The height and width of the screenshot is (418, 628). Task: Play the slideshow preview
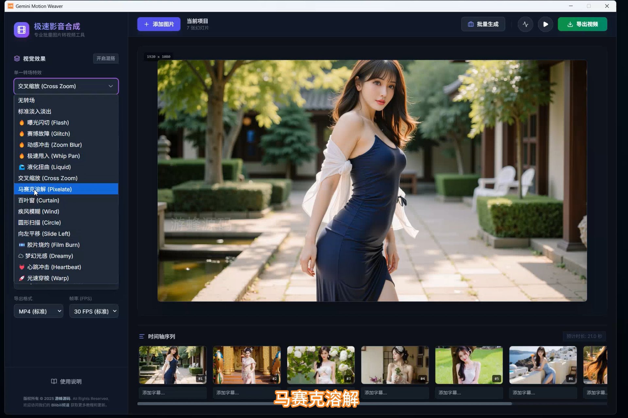click(545, 24)
